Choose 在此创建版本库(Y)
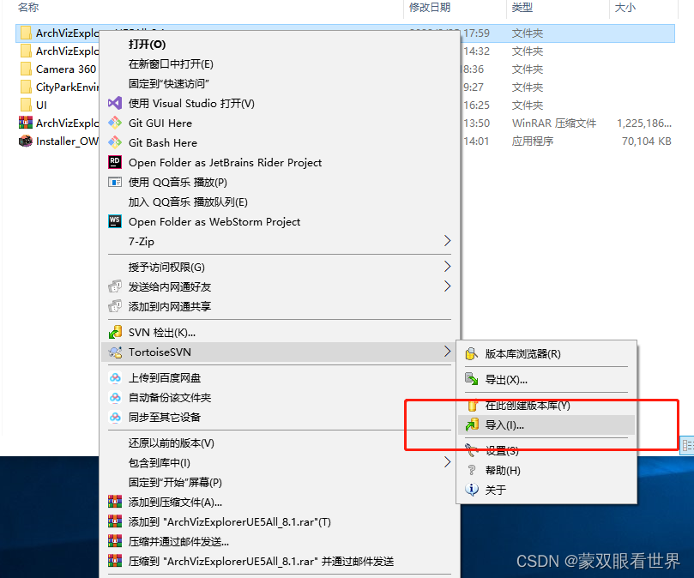694x578 pixels. click(528, 405)
